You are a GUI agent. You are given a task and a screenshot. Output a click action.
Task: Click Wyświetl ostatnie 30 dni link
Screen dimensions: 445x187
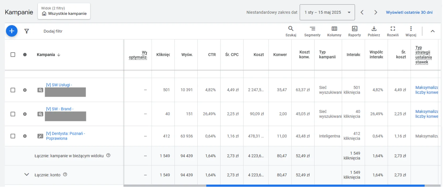tap(409, 12)
